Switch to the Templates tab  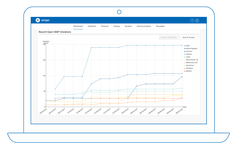(160, 26)
